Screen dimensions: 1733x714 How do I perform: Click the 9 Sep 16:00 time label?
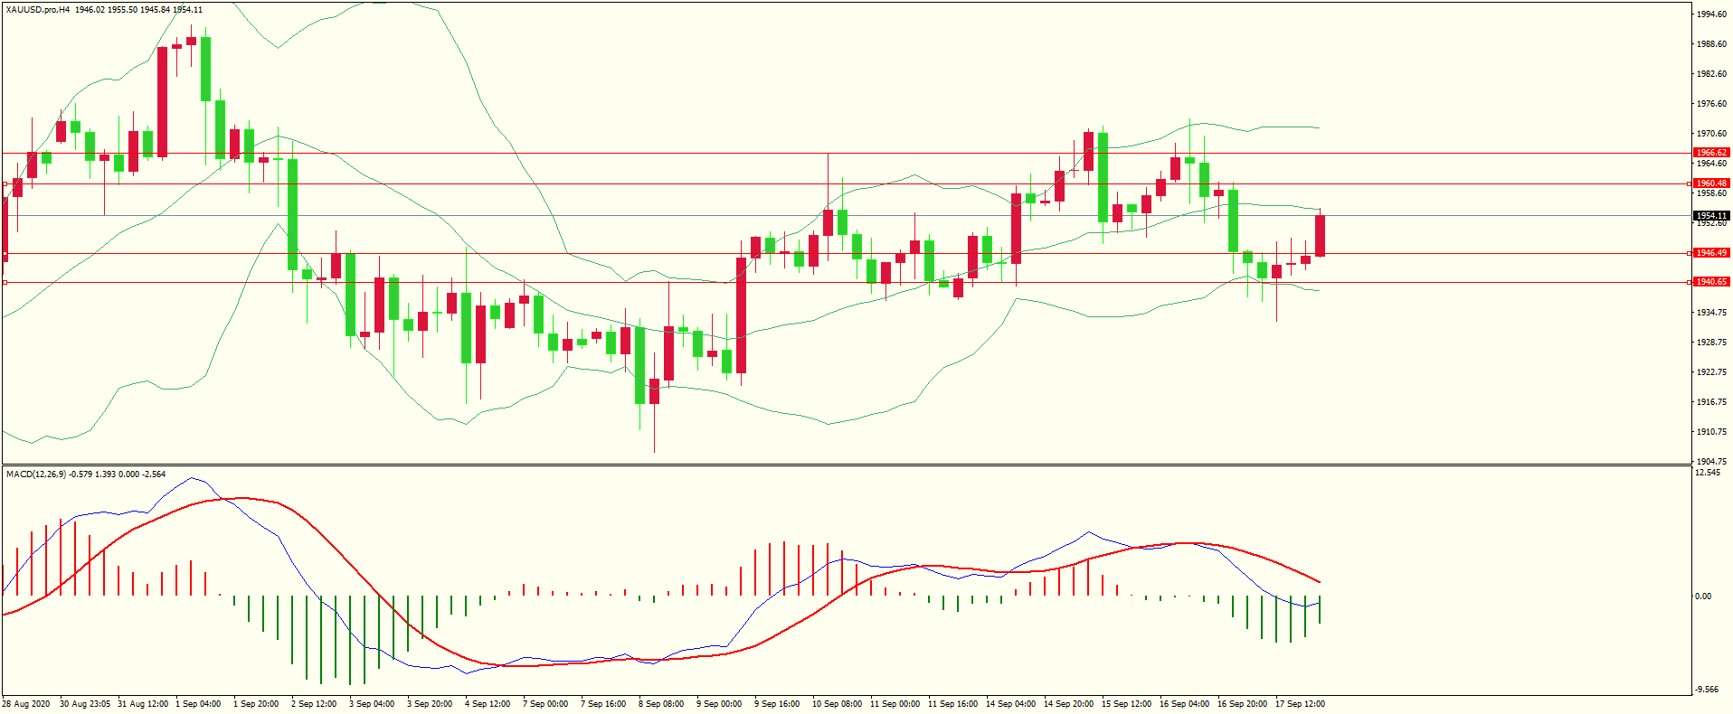[x=777, y=703]
